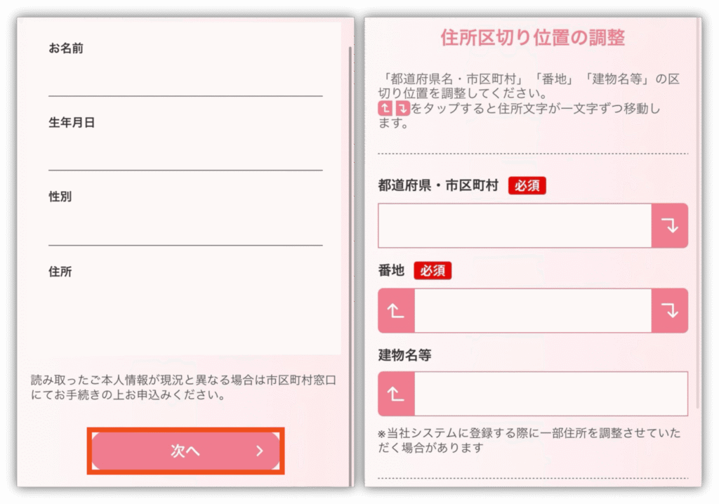This screenshot has width=719, height=504.
Task: Click the 住所 label in the left panel
Action: click(60, 272)
